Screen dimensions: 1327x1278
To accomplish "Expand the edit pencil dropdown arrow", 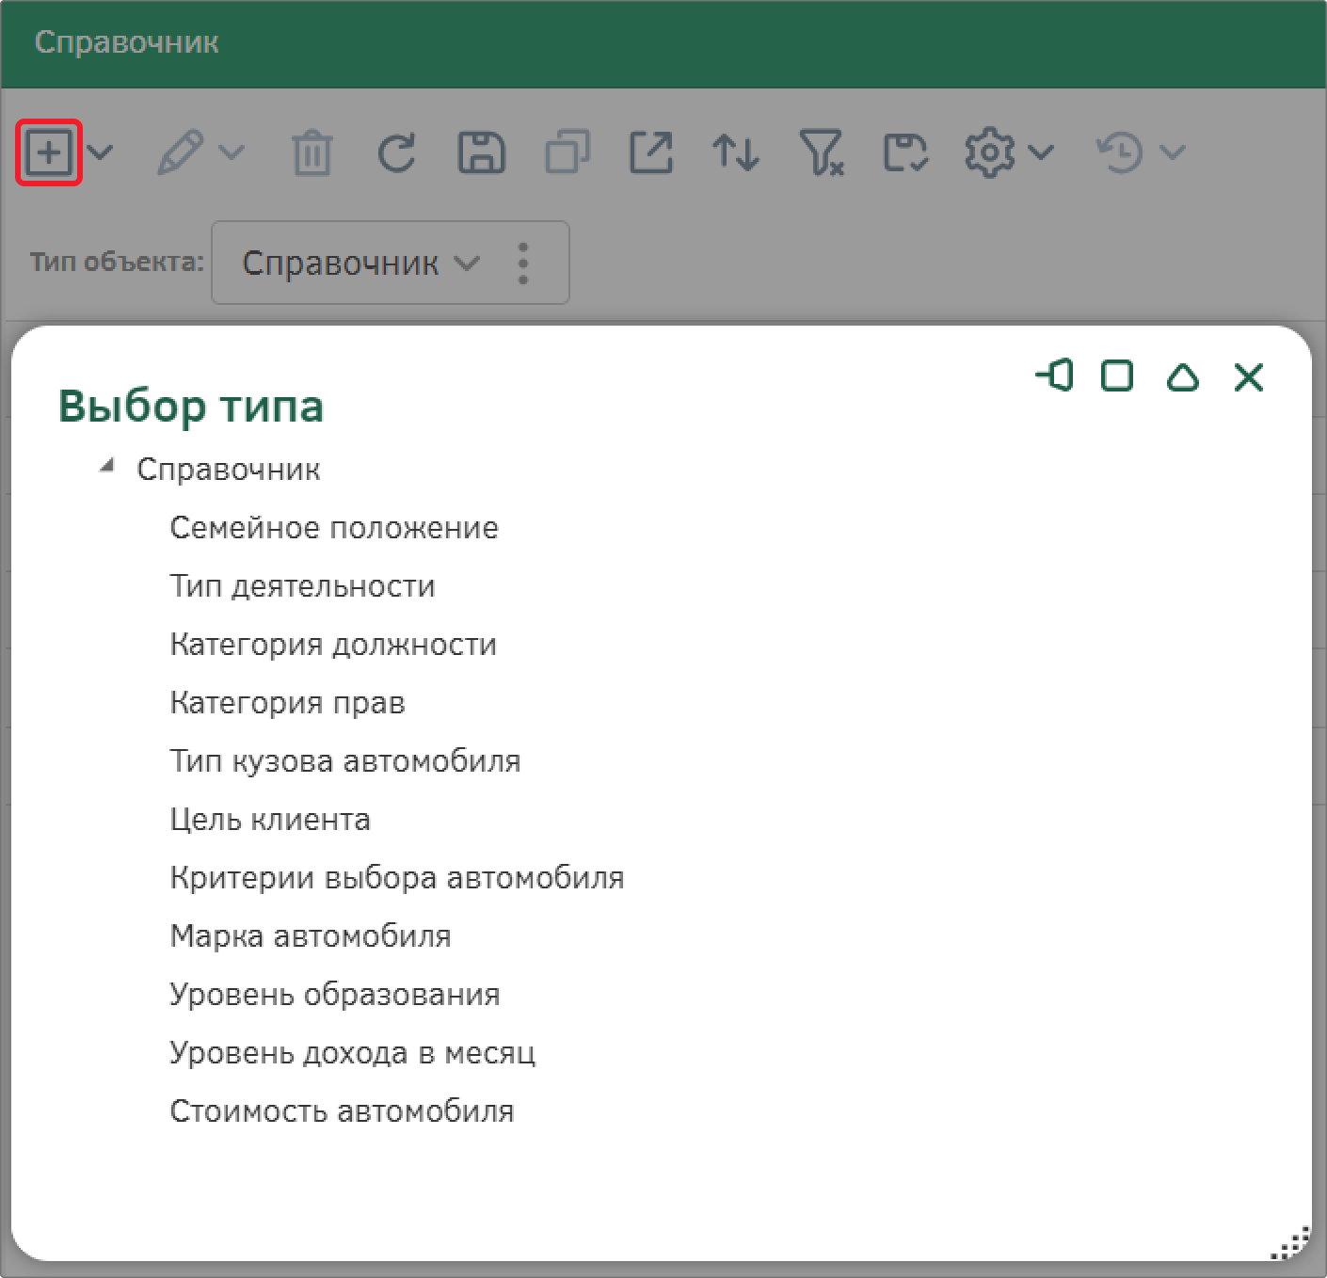I will 232,152.
